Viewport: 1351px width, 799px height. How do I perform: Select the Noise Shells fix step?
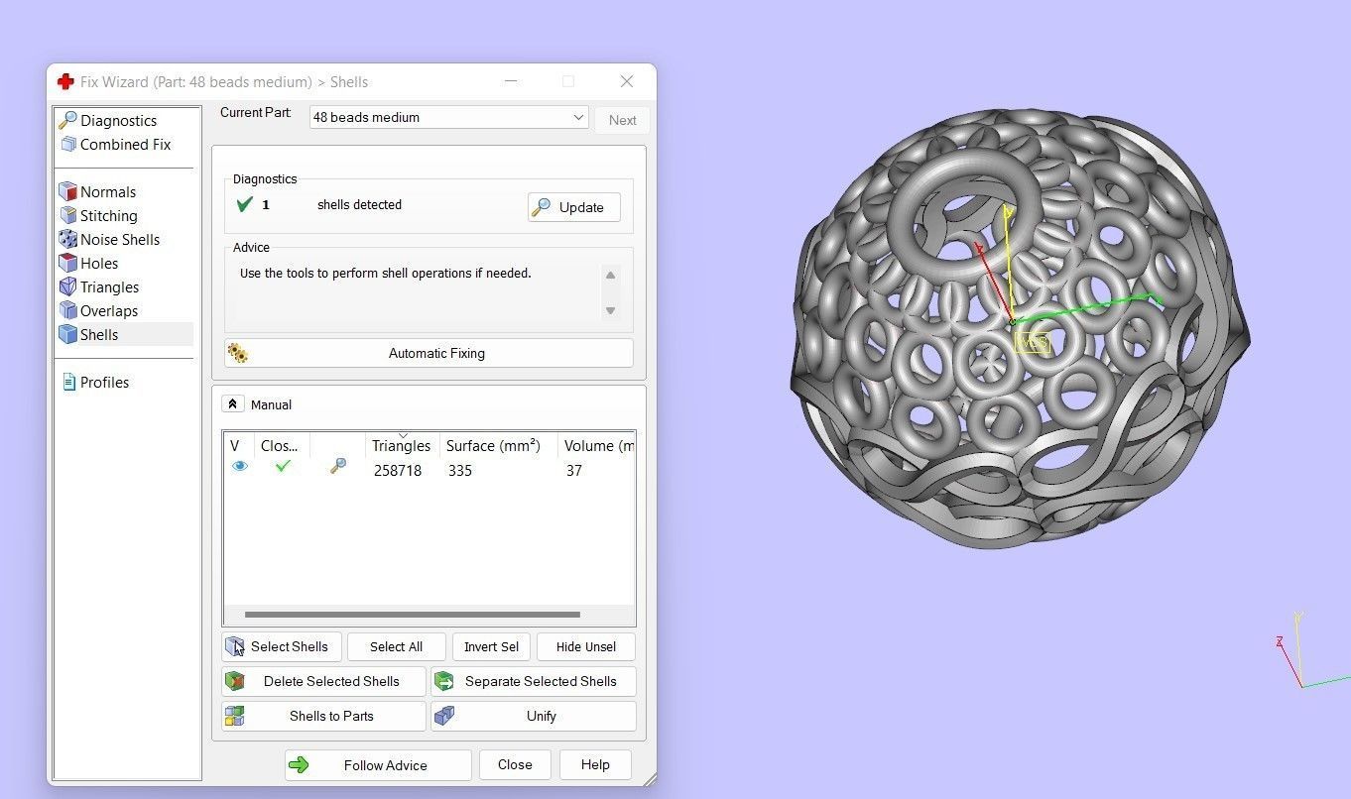tap(109, 239)
